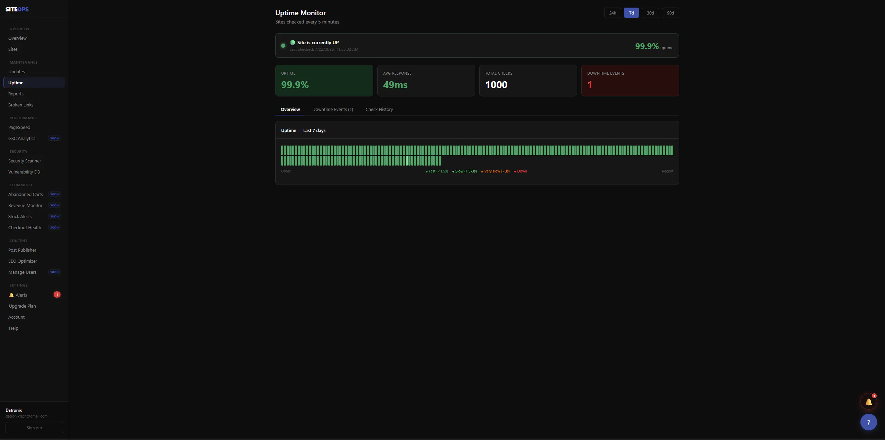Viewport: 885px width, 440px height.
Task: Click the light-colored bar in uptime chart
Action: pos(407,161)
